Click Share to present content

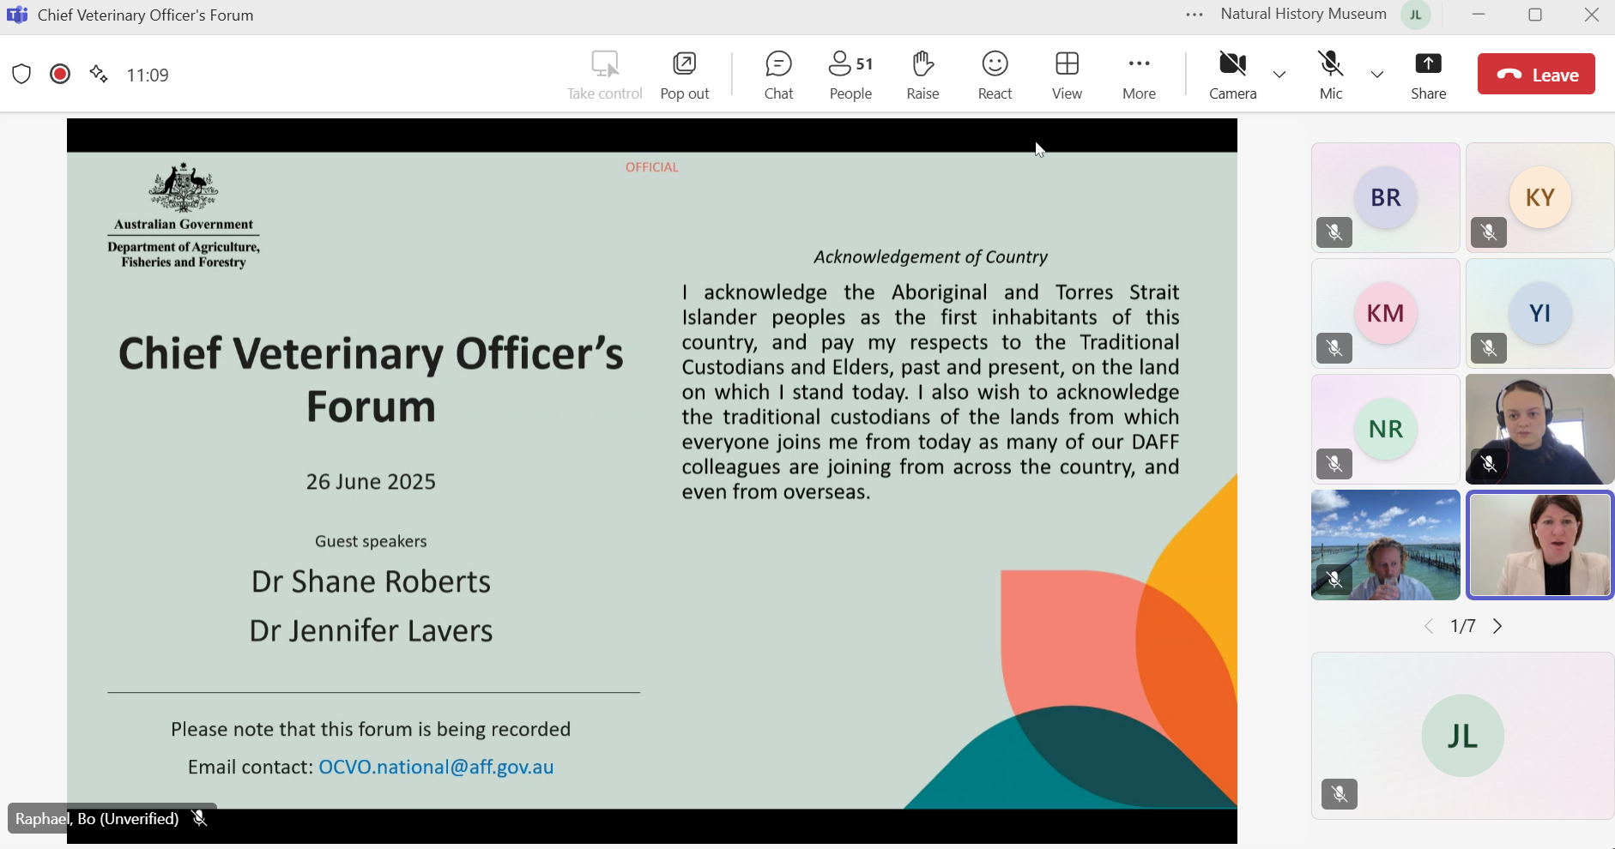tap(1428, 75)
